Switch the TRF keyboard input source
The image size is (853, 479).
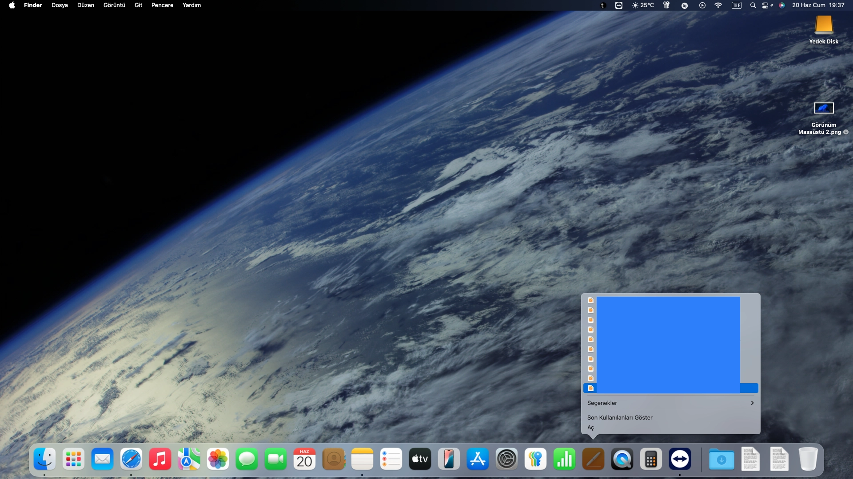click(737, 5)
